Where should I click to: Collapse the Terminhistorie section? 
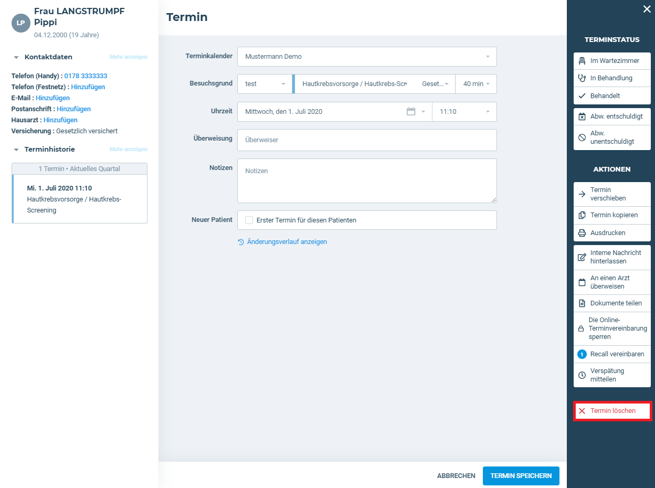point(16,150)
